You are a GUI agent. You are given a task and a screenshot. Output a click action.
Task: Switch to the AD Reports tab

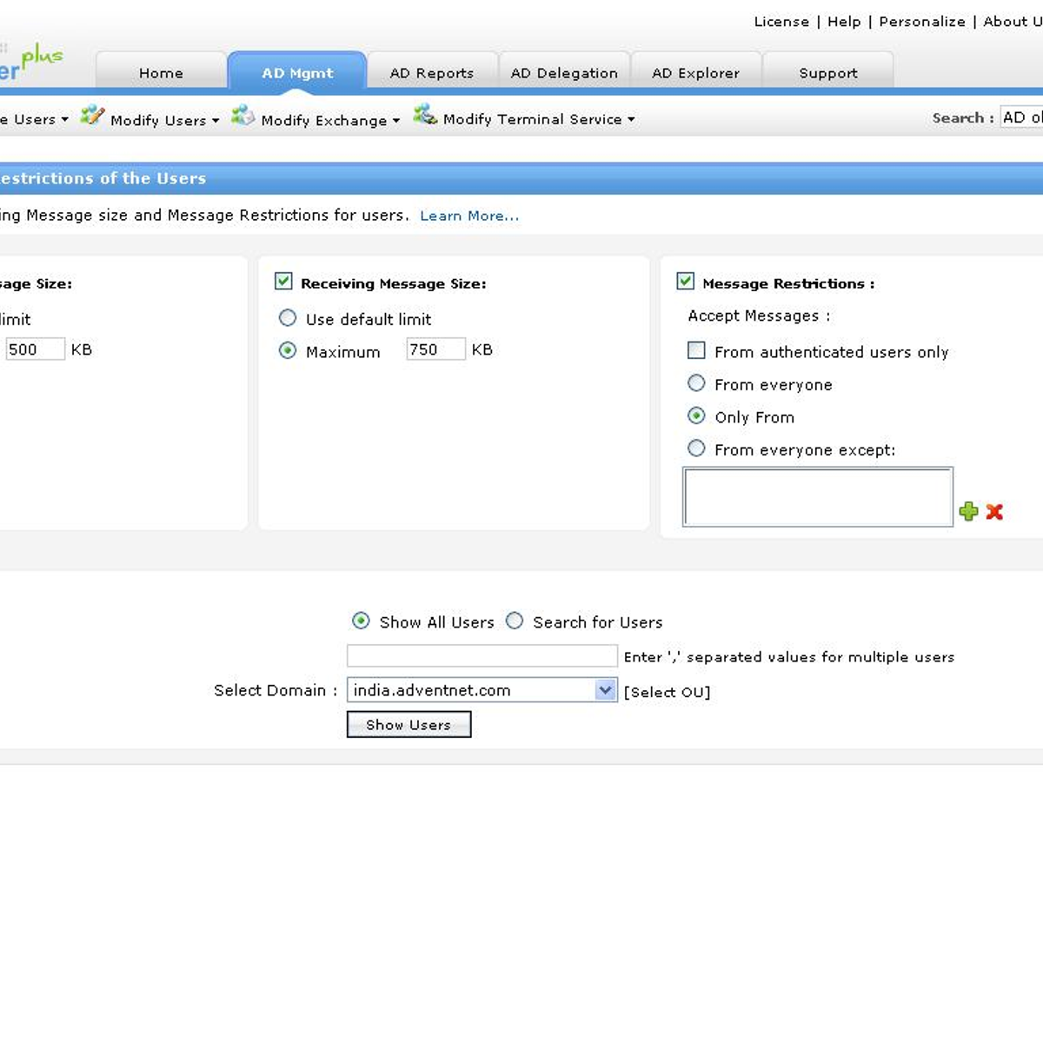click(x=432, y=73)
